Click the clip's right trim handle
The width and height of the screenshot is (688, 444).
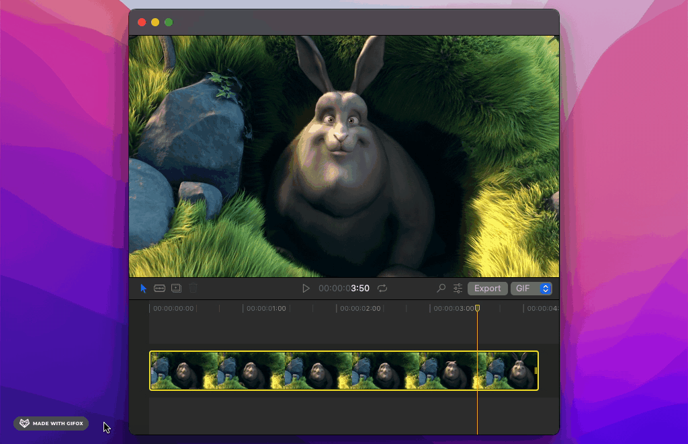pyautogui.click(x=535, y=371)
